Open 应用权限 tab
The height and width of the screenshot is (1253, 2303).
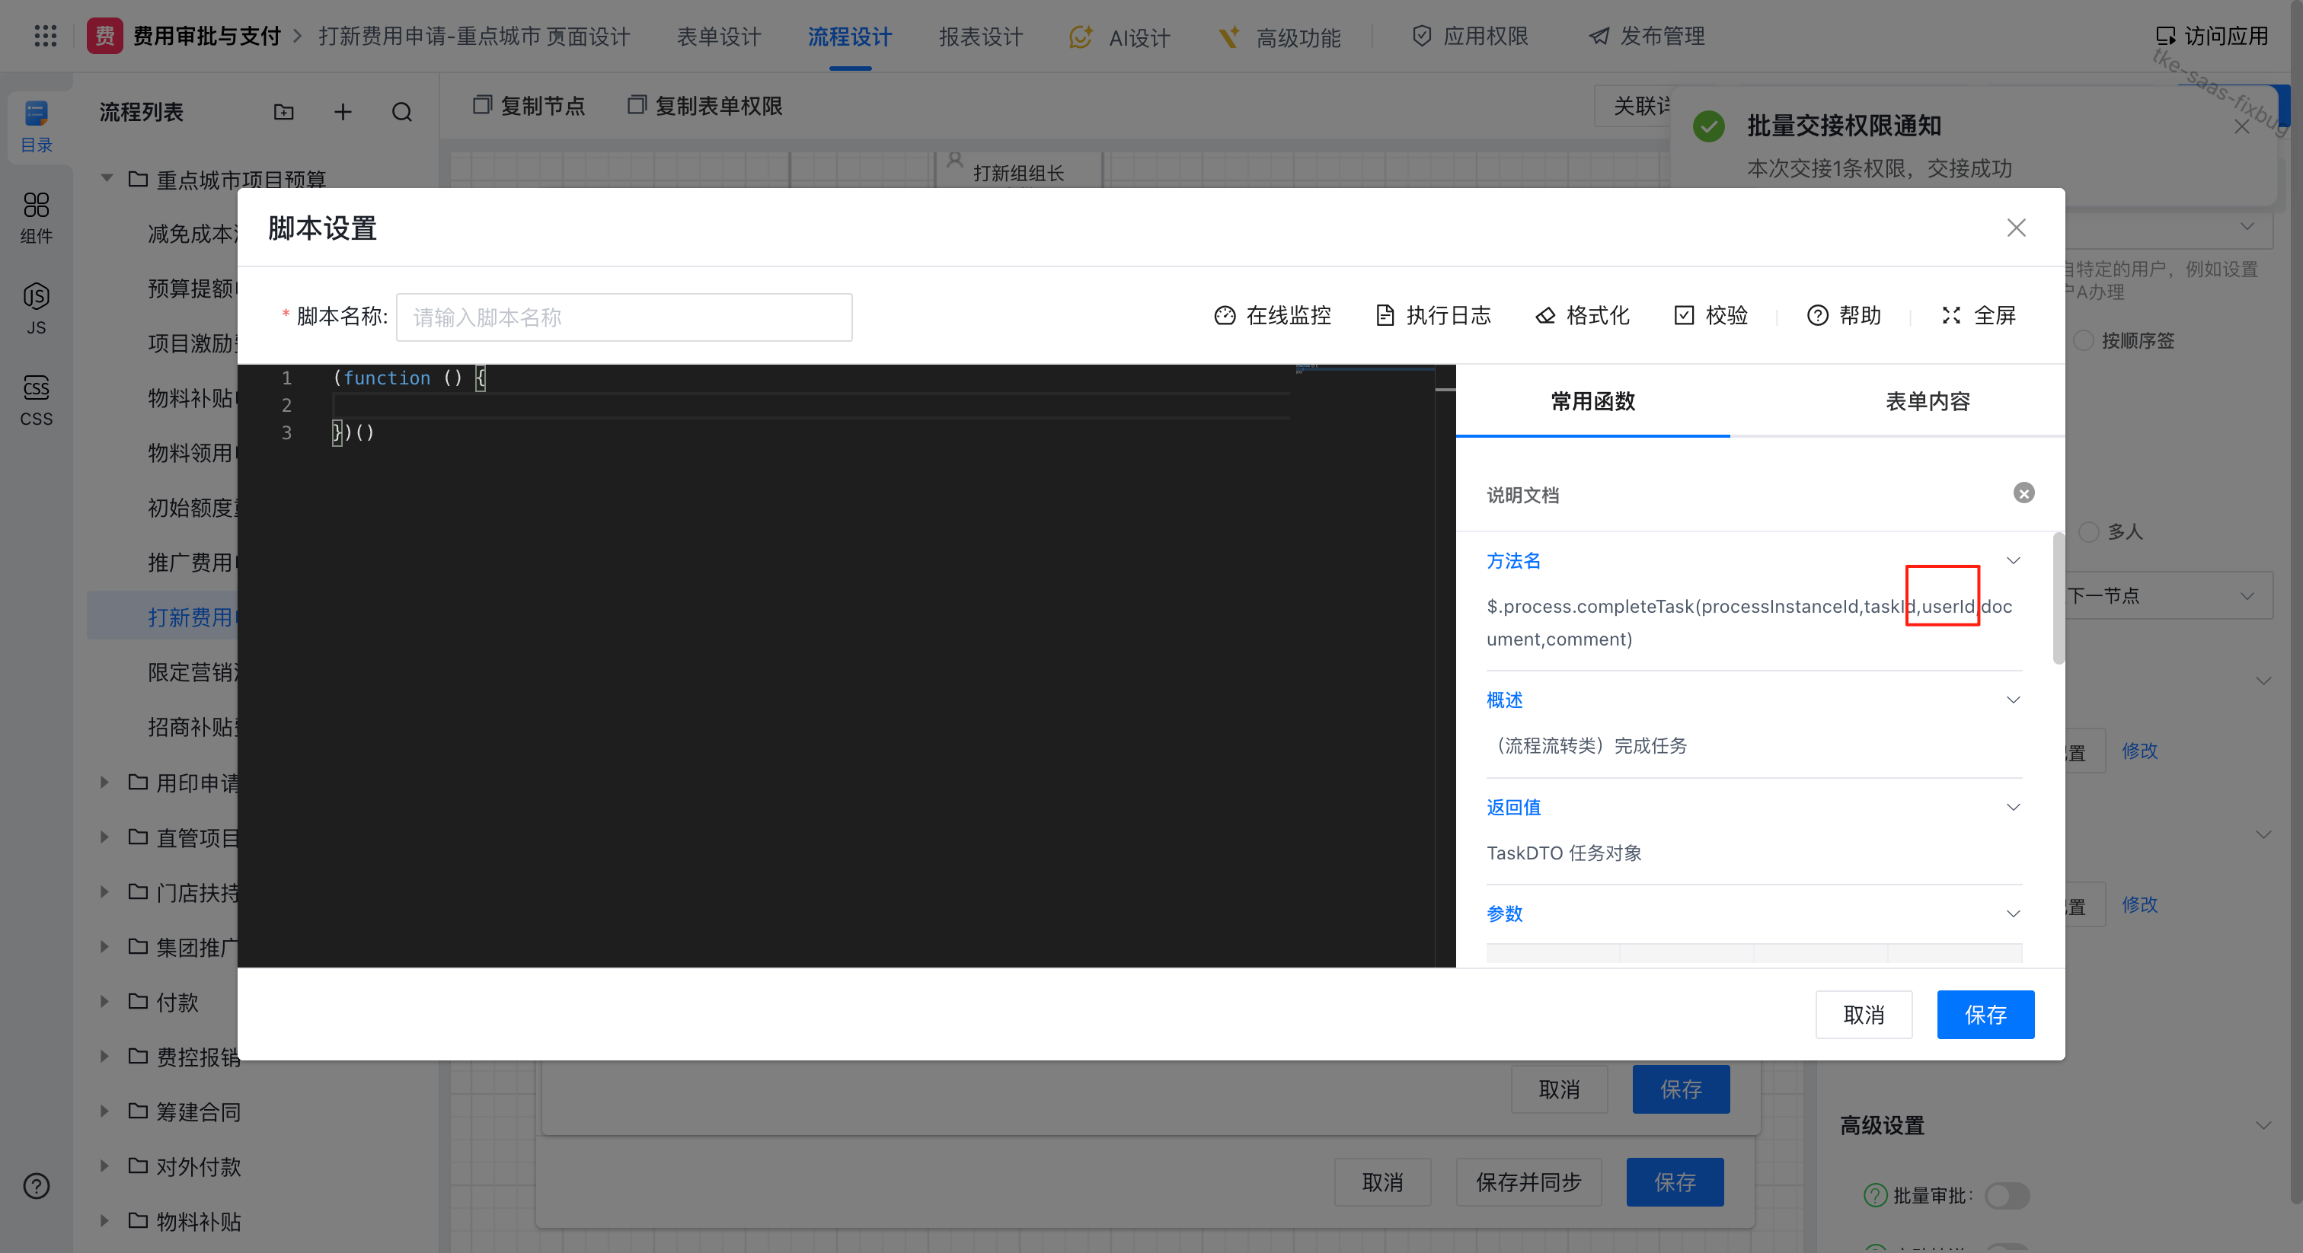[1470, 36]
